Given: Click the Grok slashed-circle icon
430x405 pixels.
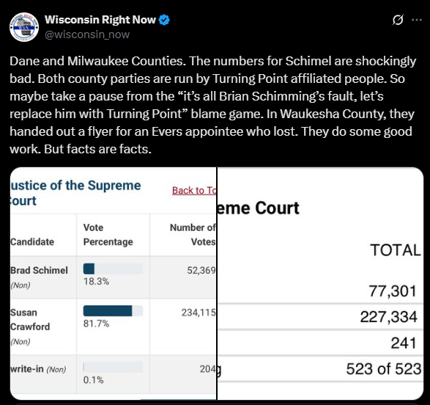Looking at the screenshot, I should click(x=398, y=20).
